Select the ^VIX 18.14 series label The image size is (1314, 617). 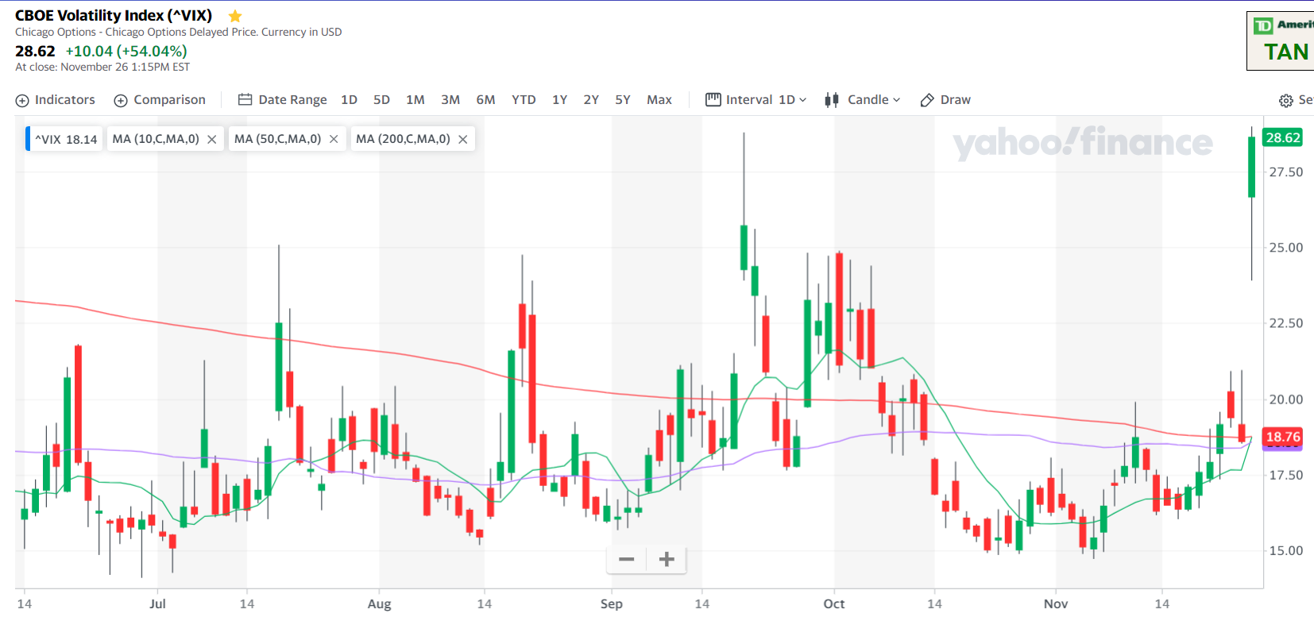65,140
